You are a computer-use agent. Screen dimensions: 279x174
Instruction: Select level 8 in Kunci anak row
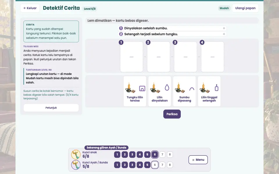170,155
